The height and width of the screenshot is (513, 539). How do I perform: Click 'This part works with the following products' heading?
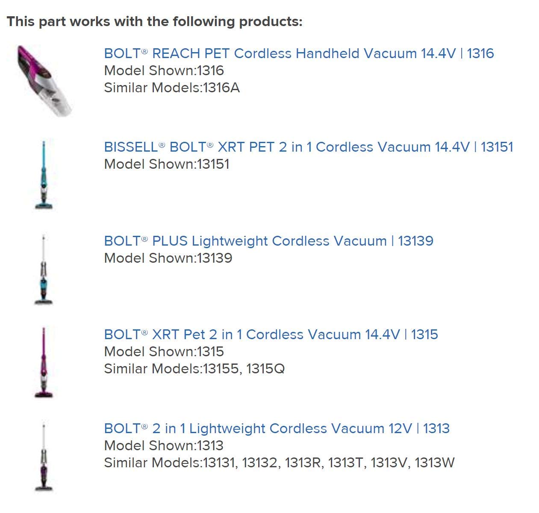155,21
